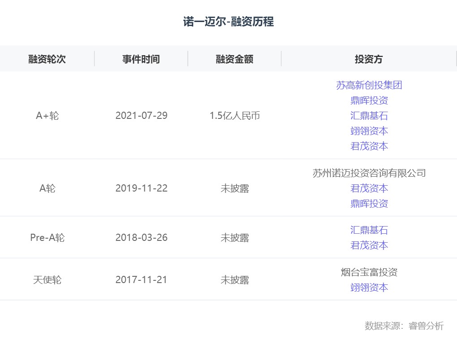The height and width of the screenshot is (349, 457).
Task: Select the 融资轮次 column header
Action: (47, 59)
